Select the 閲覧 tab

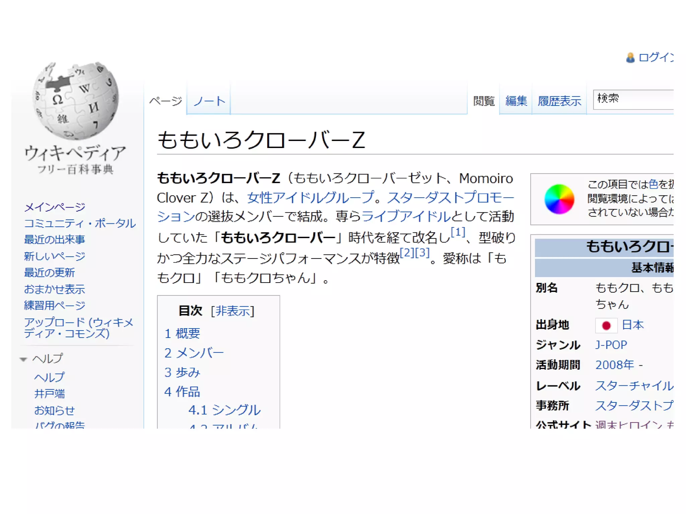(x=484, y=101)
